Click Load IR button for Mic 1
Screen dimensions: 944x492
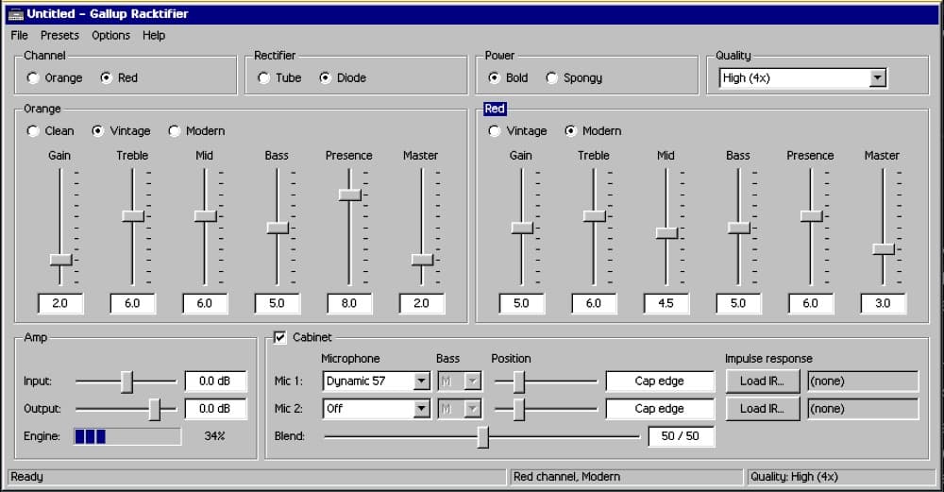tap(763, 382)
